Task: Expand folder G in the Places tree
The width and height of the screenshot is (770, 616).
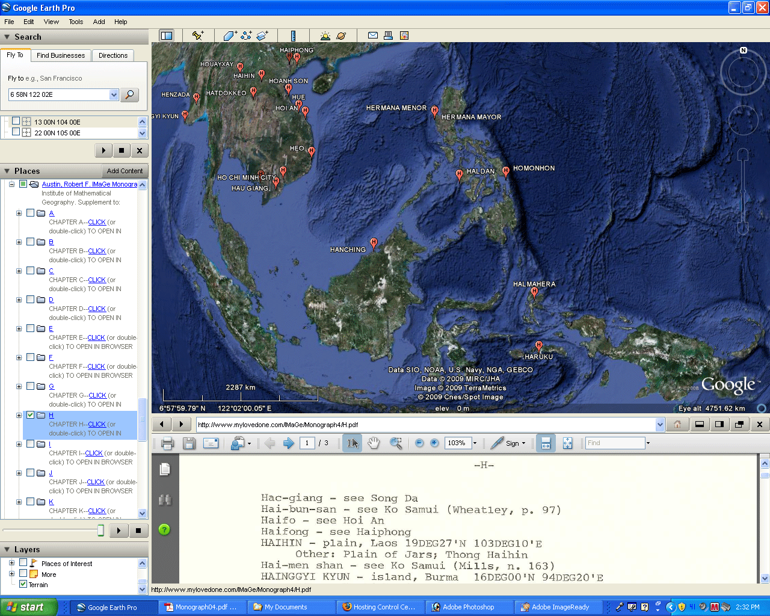Action: coord(19,386)
